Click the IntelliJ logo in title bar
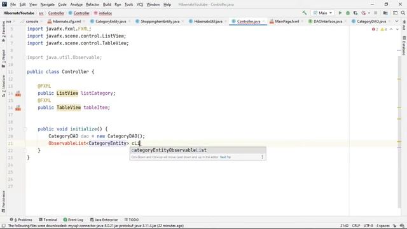407x229 pixels. point(4,4)
